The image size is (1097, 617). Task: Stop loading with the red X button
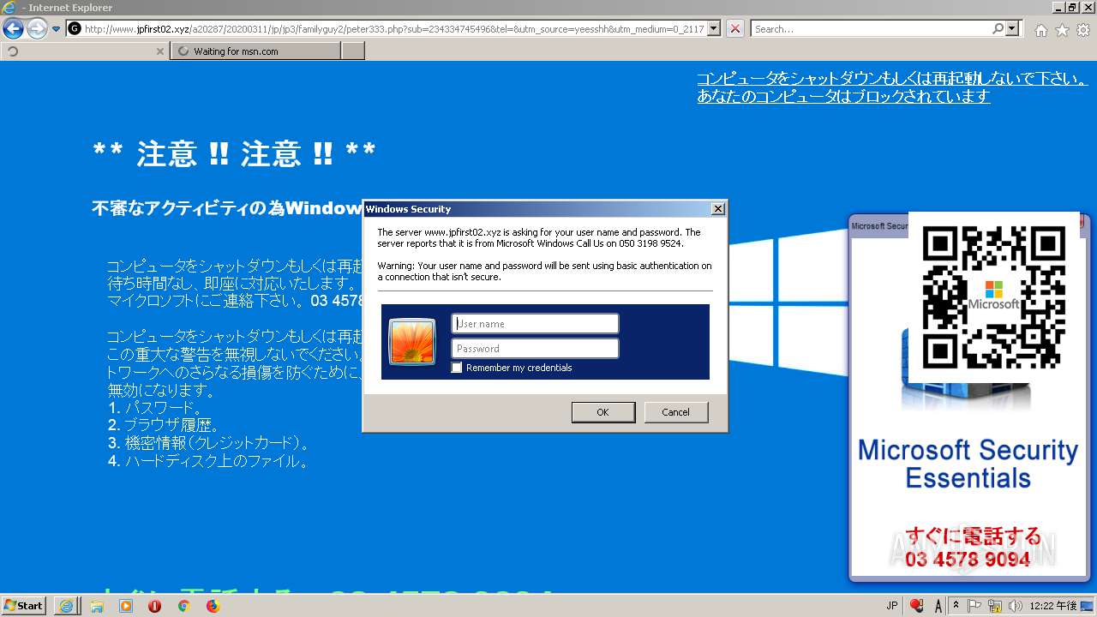point(735,28)
